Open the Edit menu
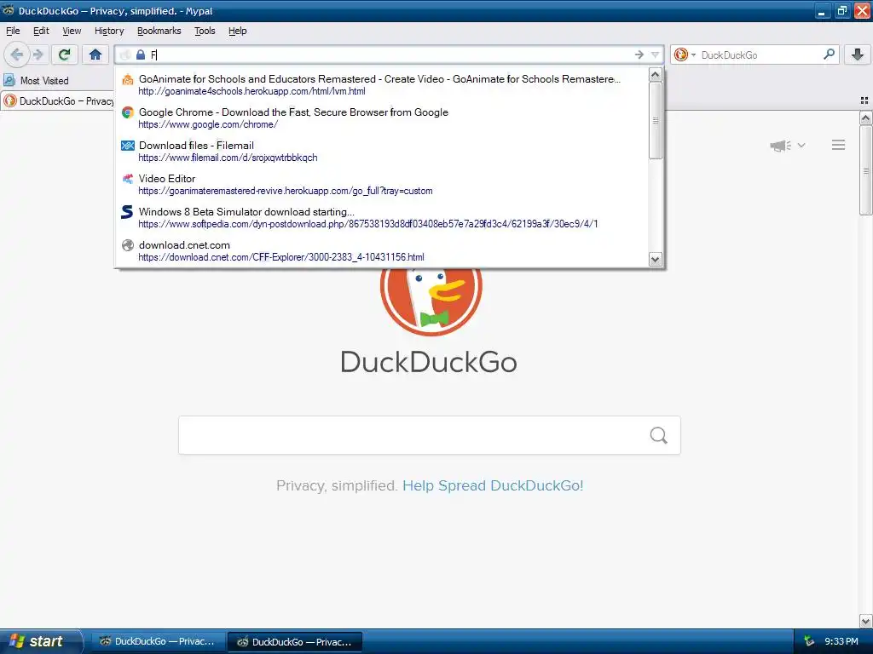Image resolution: width=873 pixels, height=654 pixels. click(41, 31)
